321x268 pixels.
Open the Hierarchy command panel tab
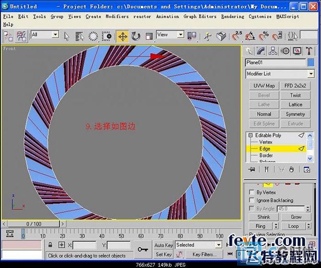tap(273, 51)
